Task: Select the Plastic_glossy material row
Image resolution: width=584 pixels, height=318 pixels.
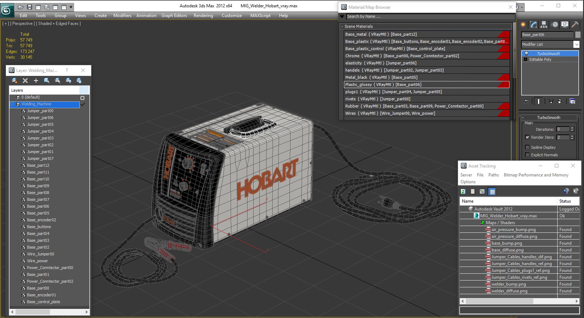Action: coord(427,85)
